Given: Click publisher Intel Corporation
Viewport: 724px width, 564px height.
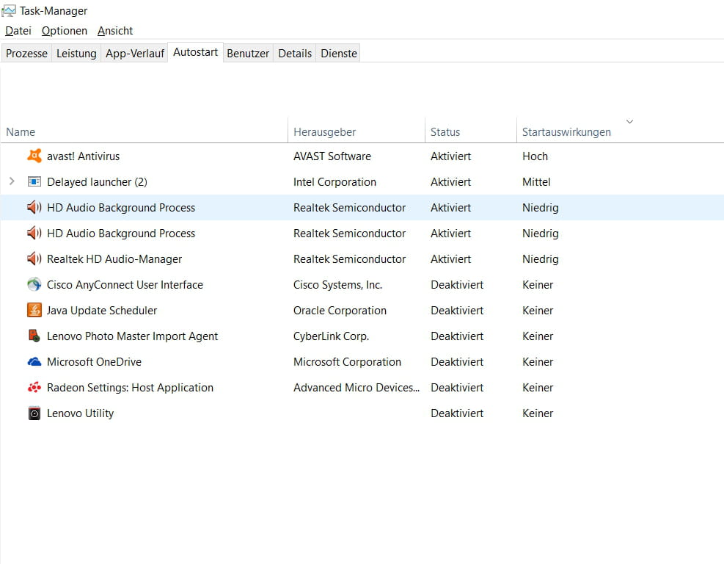Looking at the screenshot, I should [334, 182].
